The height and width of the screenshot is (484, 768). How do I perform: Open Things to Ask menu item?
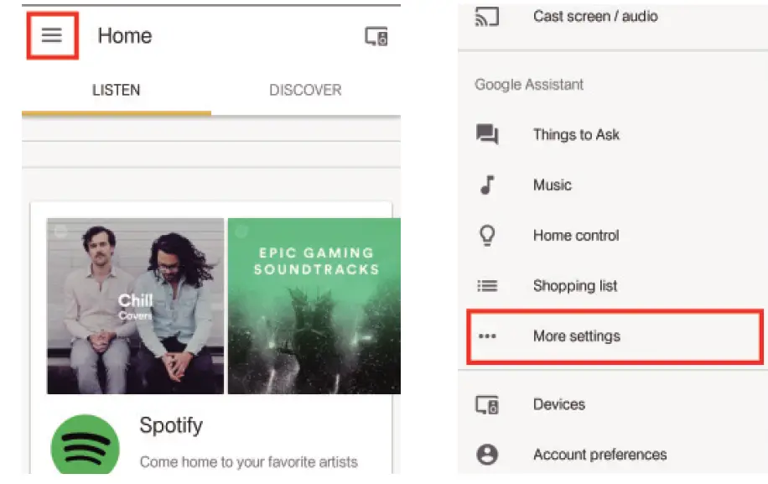point(576,134)
